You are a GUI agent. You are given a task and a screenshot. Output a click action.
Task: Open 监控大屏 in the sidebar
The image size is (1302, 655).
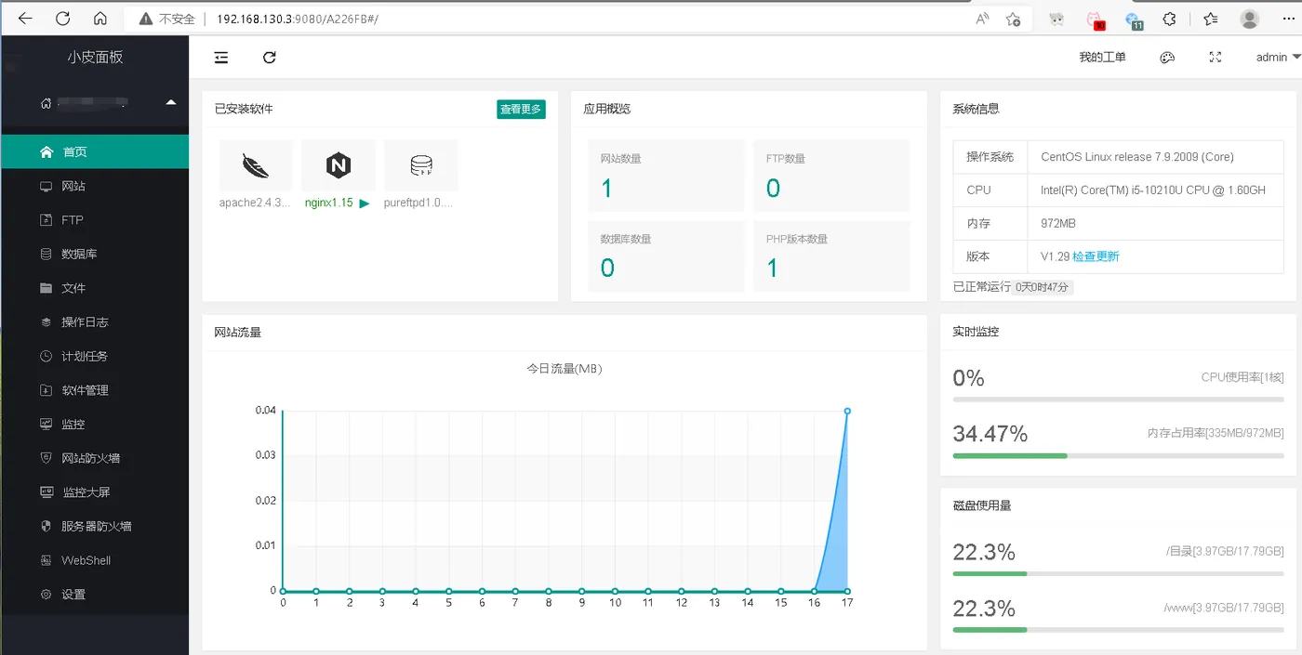(95, 492)
